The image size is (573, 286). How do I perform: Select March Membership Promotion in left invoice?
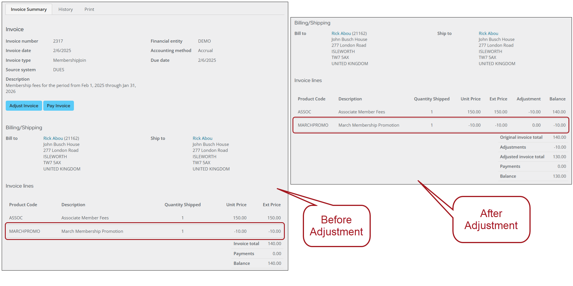[x=92, y=231]
